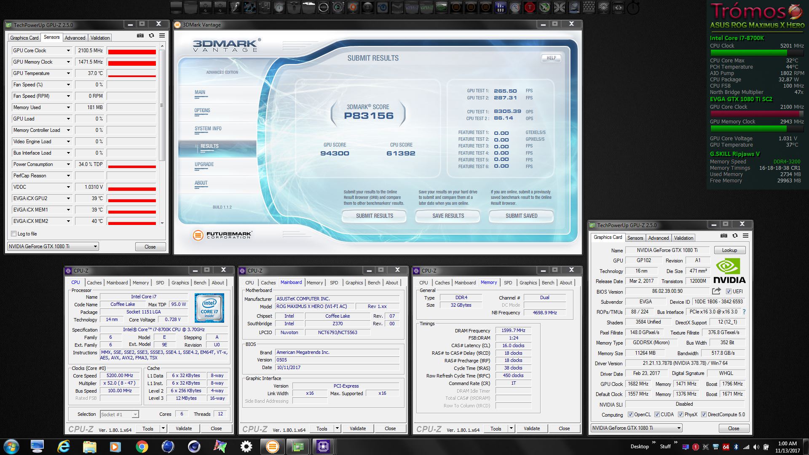Toggle the DirectCompute 5.0 checkbox
The width and height of the screenshot is (809, 455).
[704, 415]
